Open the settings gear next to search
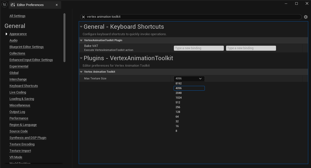Image resolution: width=311 pixels, height=168 pixels. coord(306,17)
